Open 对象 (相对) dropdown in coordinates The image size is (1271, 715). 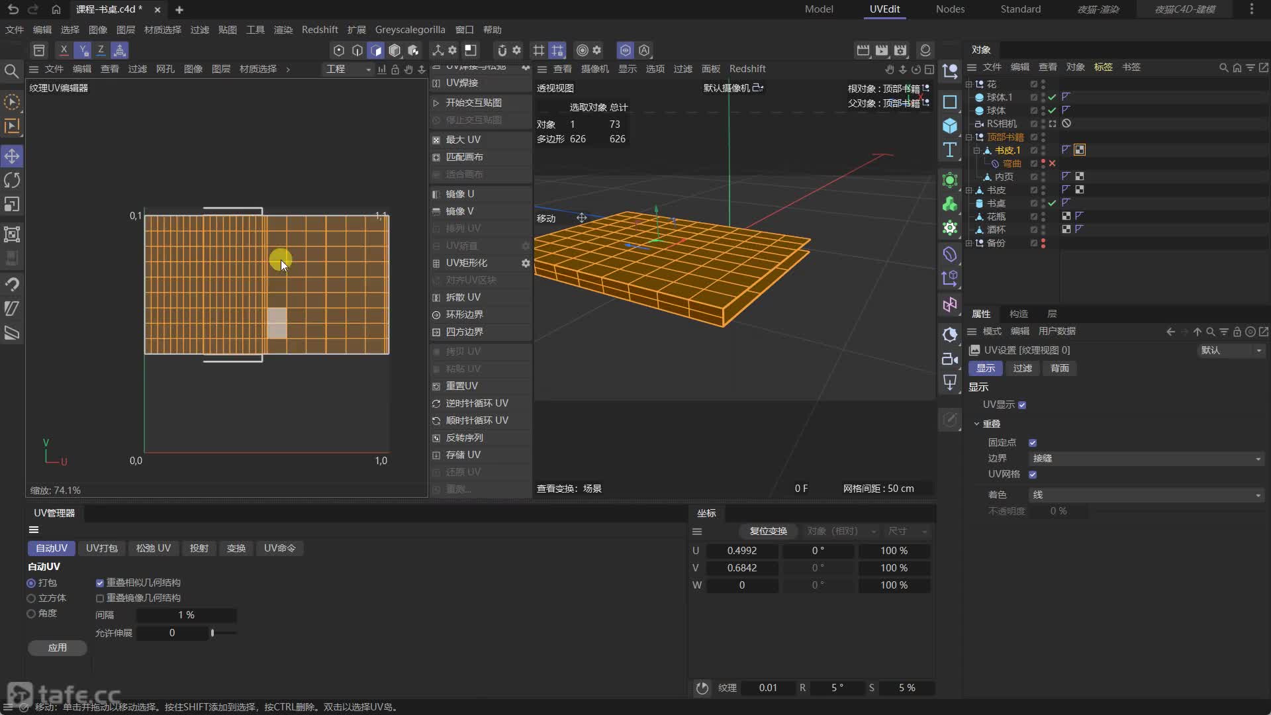pyautogui.click(x=841, y=531)
